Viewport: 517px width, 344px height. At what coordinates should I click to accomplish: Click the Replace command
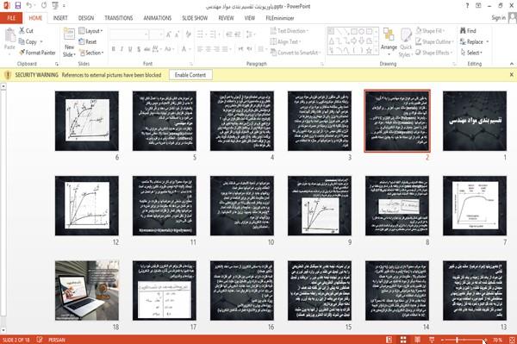coord(475,42)
